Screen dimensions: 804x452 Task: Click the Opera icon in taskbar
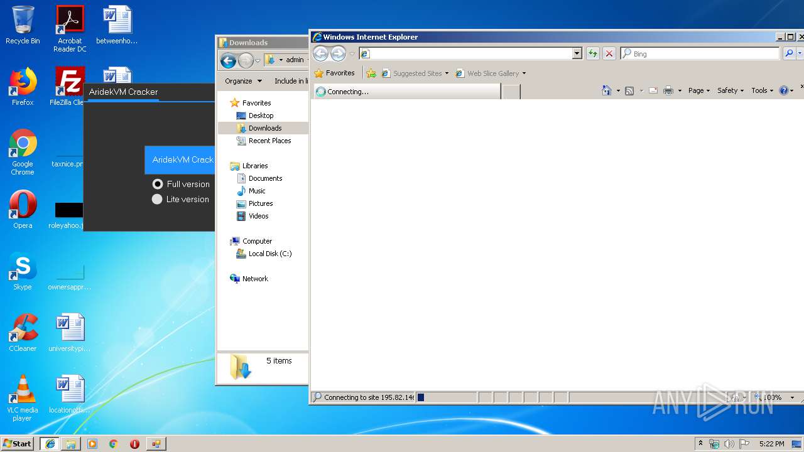pos(134,444)
